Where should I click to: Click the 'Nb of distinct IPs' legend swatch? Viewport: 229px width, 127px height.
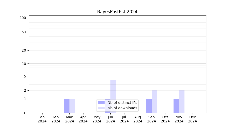[x=101, y=103]
